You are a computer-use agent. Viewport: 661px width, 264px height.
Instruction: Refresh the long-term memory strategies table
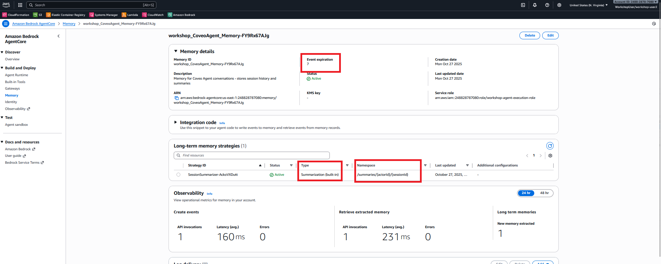point(550,146)
